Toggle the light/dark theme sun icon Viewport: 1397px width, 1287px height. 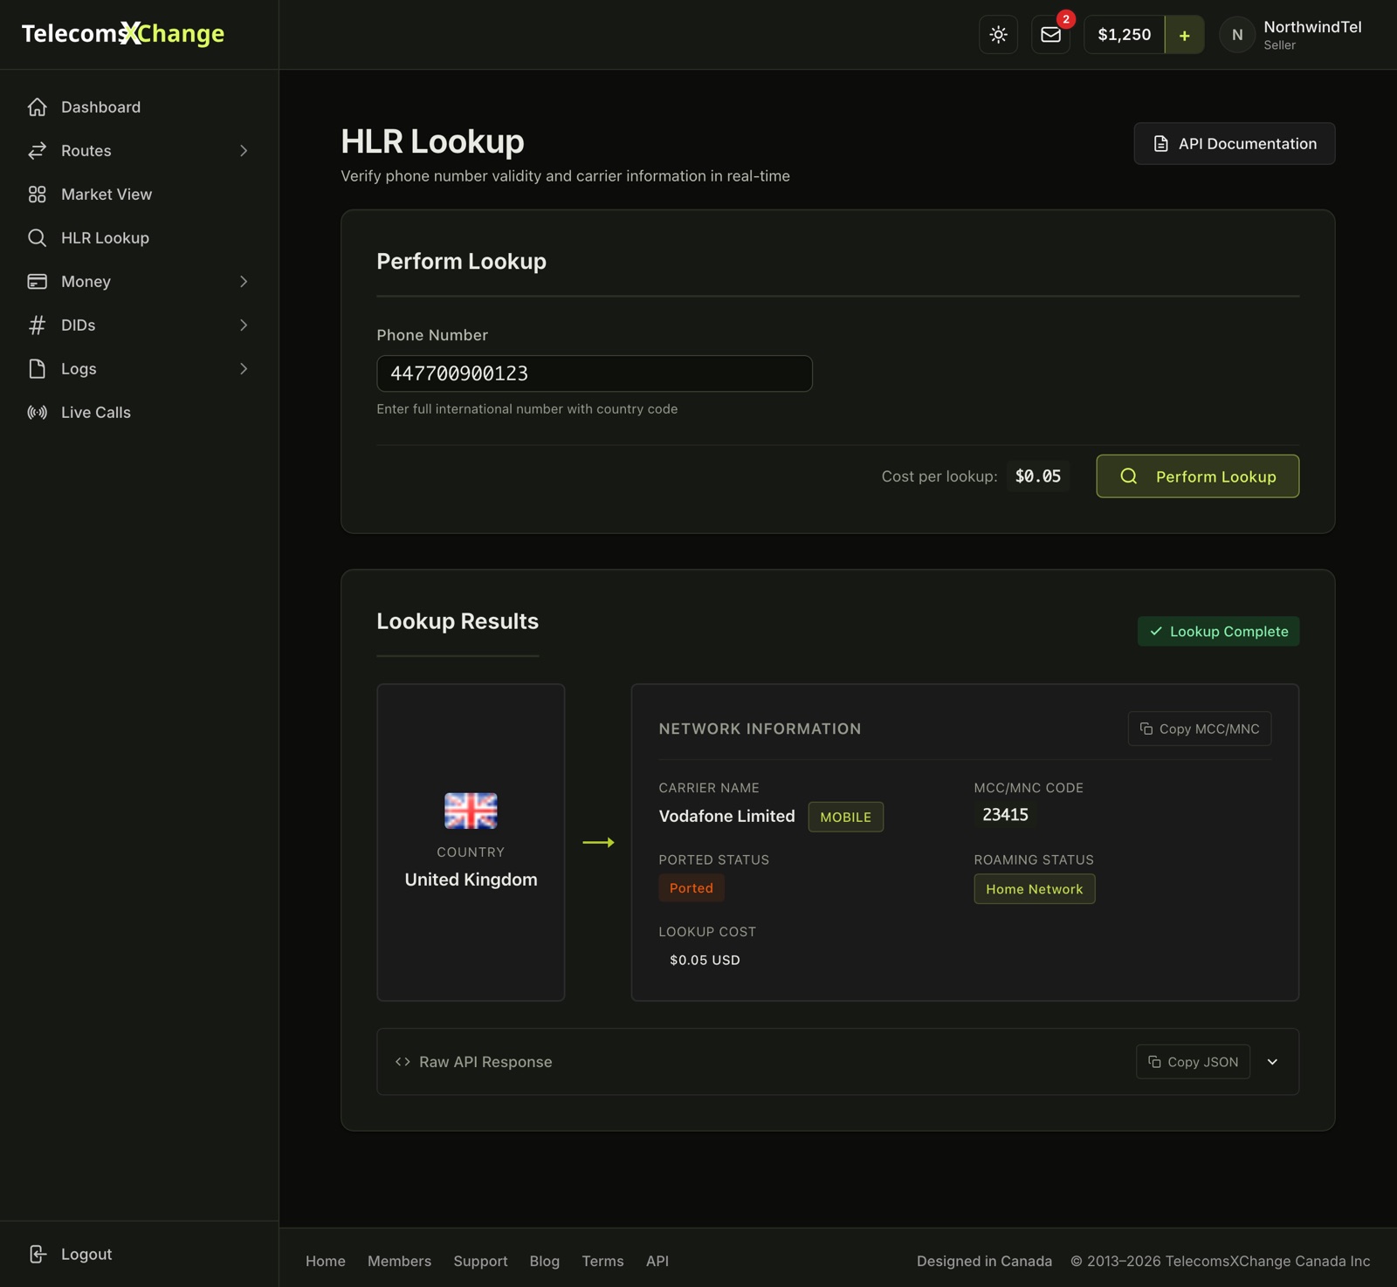coord(998,35)
